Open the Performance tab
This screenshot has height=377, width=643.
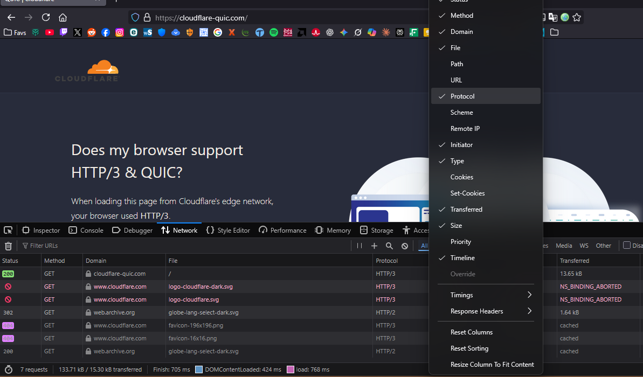point(282,231)
